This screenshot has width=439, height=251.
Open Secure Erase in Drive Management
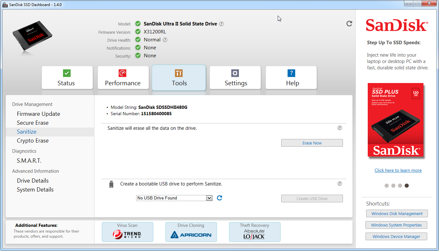pos(33,123)
